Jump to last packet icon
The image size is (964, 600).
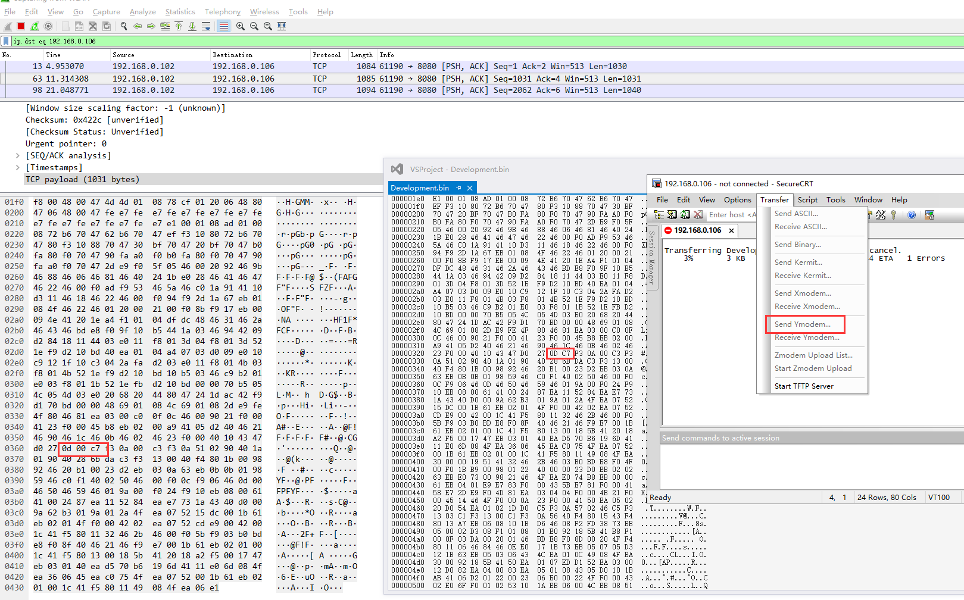192,26
